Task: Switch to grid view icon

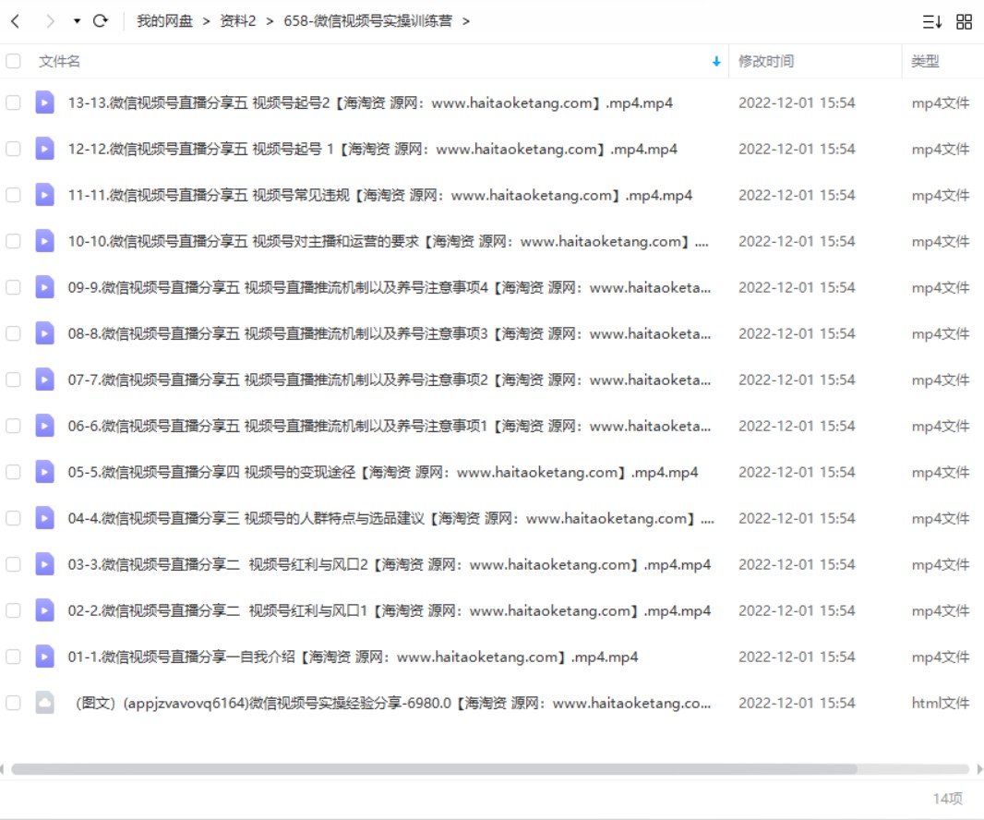Action: coord(964,22)
